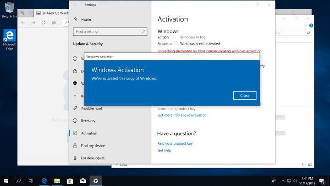This screenshot has height=186, width=330.
Task: Click the volume speaker icon
Action: 295,181
